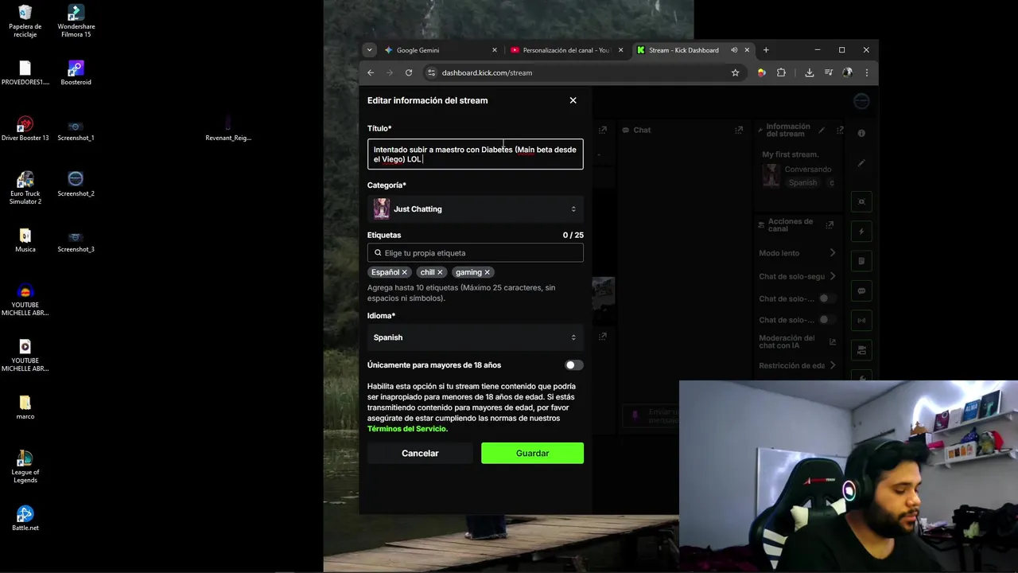
Task: Click the Elige tu propia etiqueta field
Action: click(475, 253)
